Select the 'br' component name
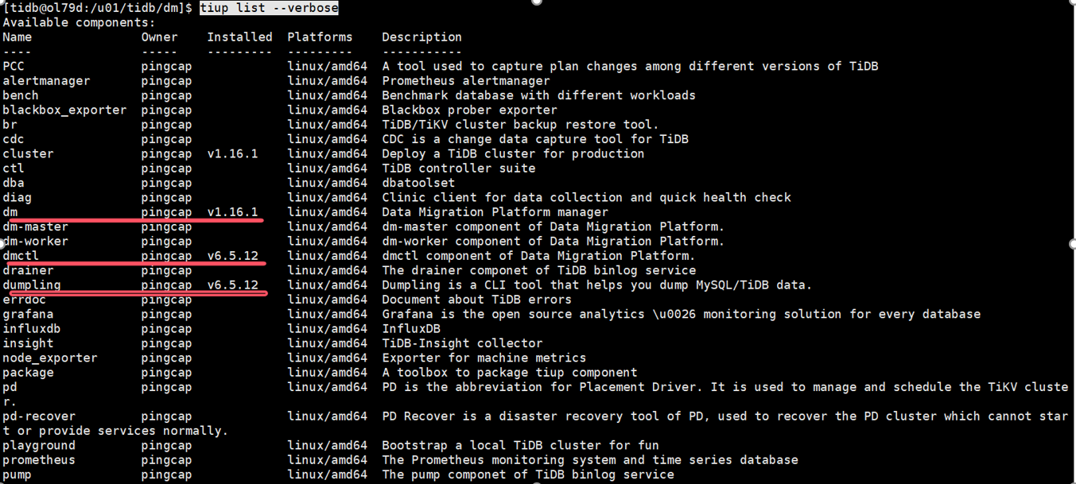 coord(10,125)
